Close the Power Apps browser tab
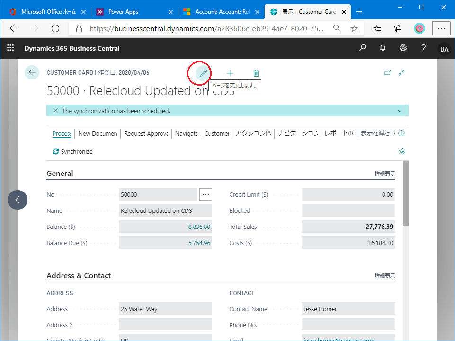Screen dimensions: 455x341 (x=170, y=12)
